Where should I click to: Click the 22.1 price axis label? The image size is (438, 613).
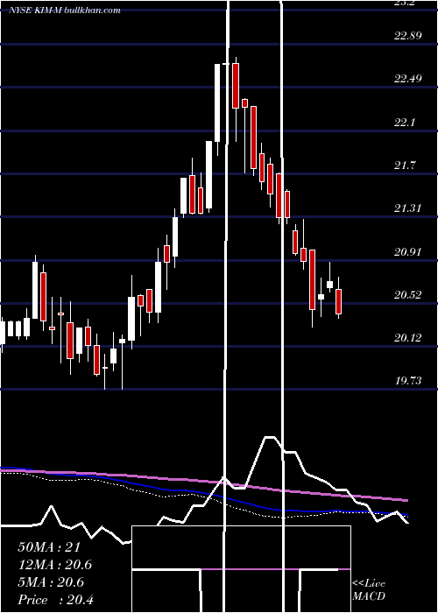[x=405, y=123]
